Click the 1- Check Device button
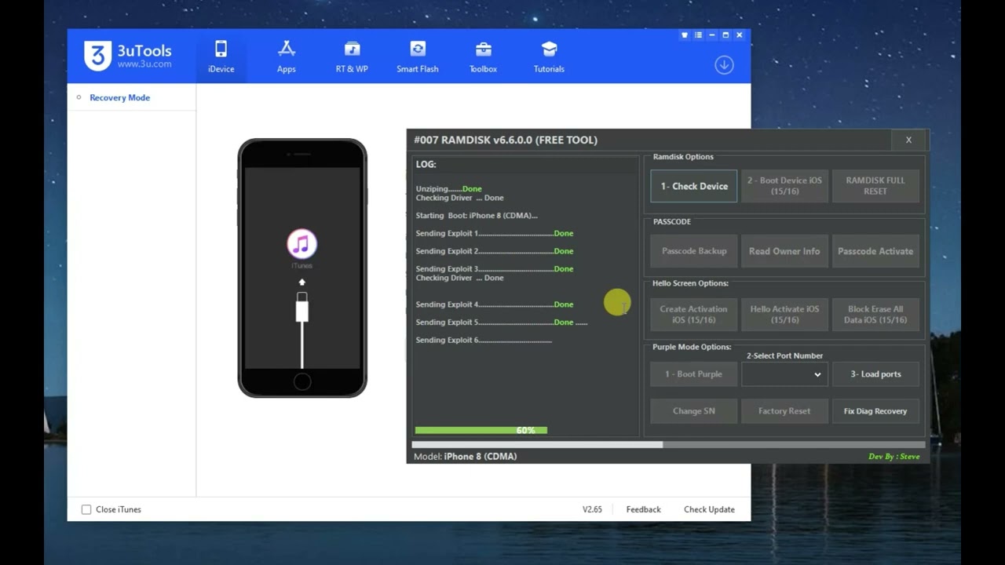 point(694,186)
